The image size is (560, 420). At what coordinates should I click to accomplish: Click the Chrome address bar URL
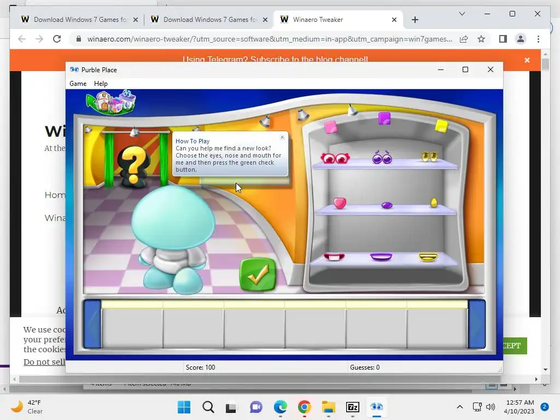pos(270,39)
